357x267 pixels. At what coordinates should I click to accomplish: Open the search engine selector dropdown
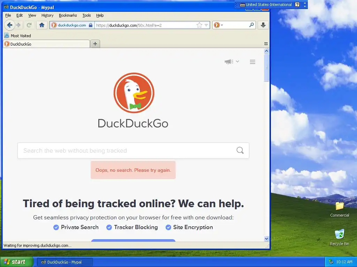(219, 25)
